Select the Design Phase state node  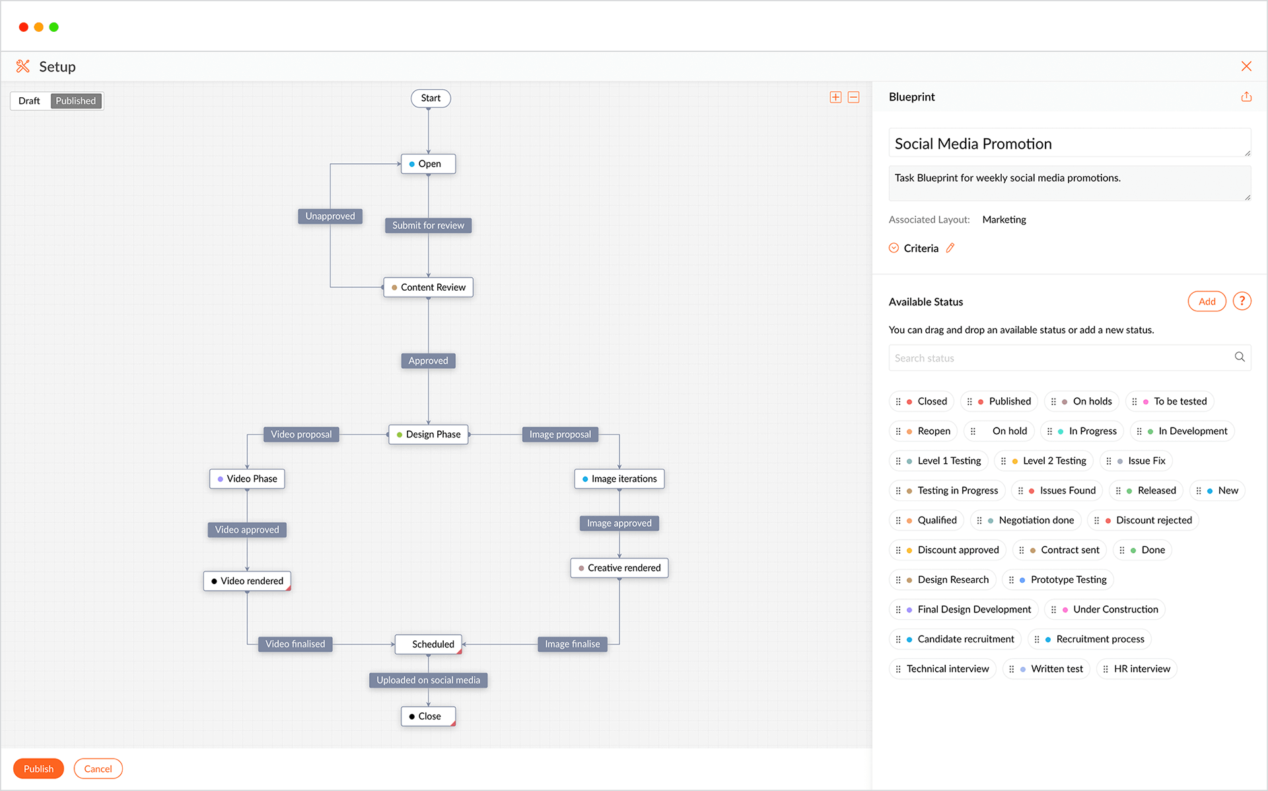coord(428,434)
